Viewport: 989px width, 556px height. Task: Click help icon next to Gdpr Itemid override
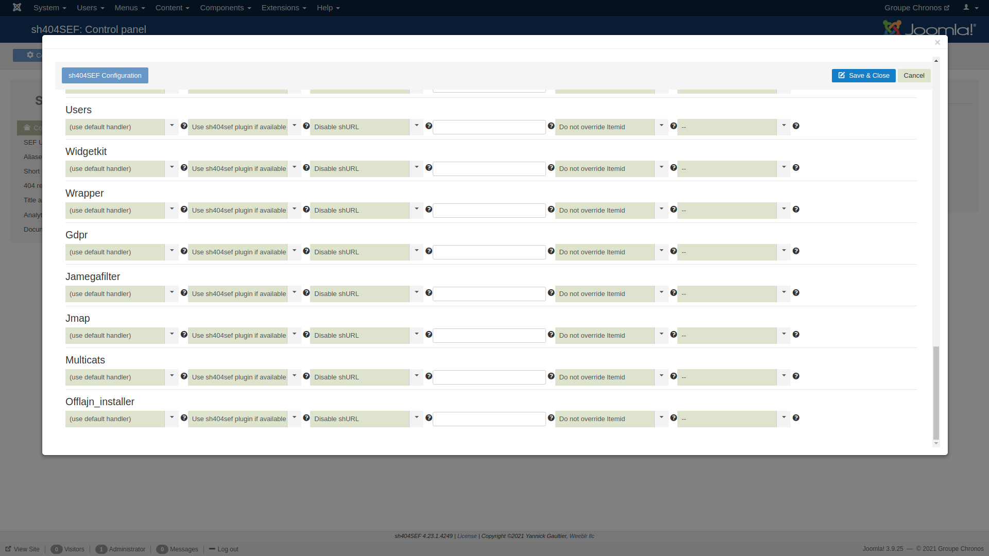coord(673,251)
